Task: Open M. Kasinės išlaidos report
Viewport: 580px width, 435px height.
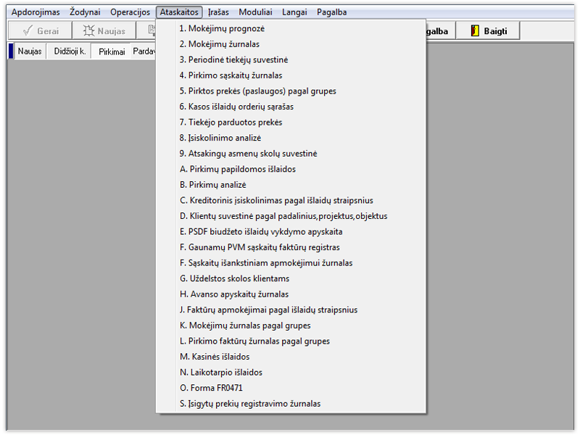Action: point(291,357)
